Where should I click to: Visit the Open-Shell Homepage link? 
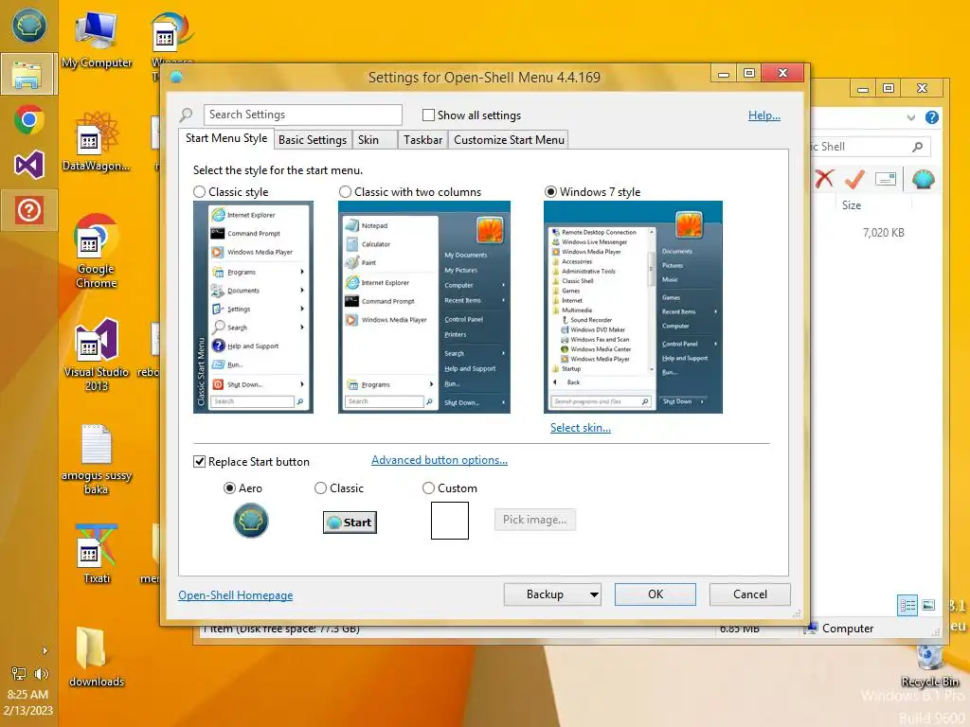236,595
